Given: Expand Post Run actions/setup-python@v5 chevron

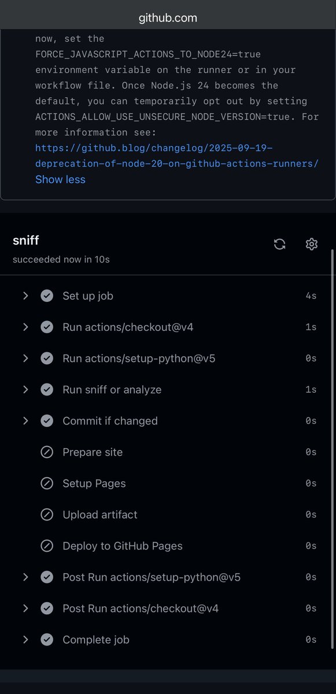Looking at the screenshot, I should [25, 577].
